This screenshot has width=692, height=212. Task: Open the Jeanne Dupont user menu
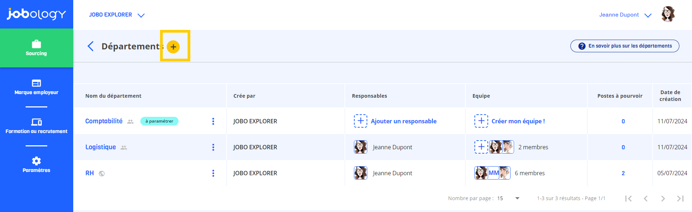click(625, 15)
